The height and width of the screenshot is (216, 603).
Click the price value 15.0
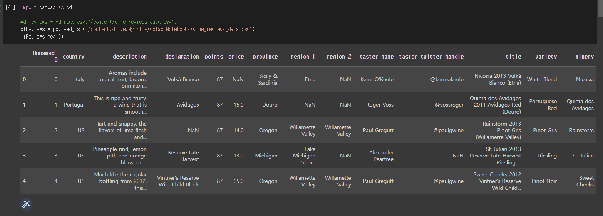point(238,105)
